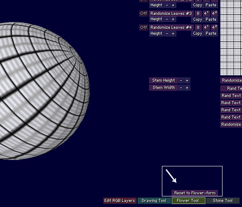Toggle Off switch for Randomize Leaves #4
This screenshot has width=242, height=207.
[x=143, y=28]
